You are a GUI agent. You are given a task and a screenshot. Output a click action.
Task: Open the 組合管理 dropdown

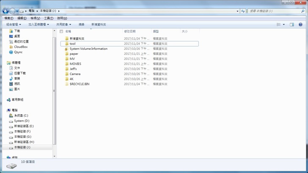coord(14,24)
